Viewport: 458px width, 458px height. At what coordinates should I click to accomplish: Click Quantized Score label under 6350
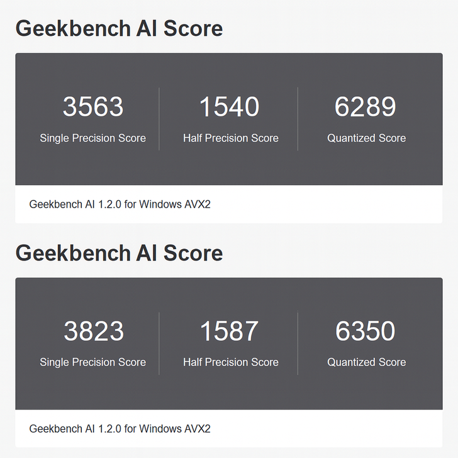[x=367, y=362]
